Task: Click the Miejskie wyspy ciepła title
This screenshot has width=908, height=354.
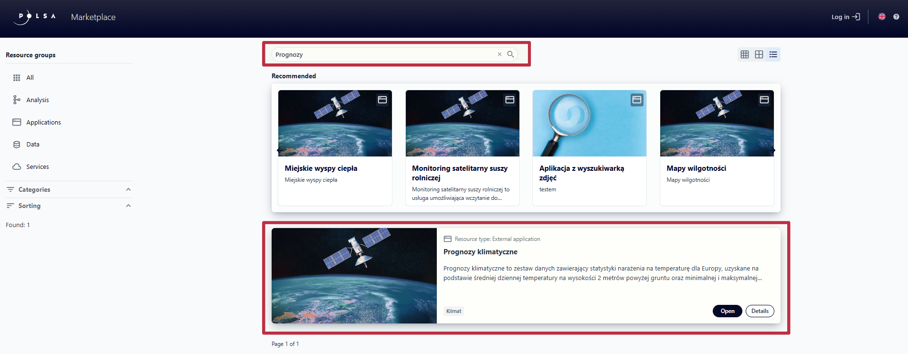Action: click(321, 168)
